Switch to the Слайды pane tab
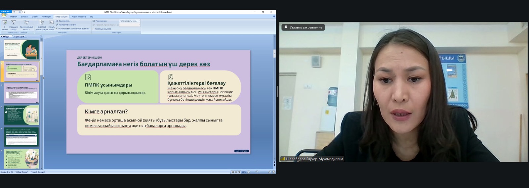Viewport: 529px width, 188px height. coord(5,36)
